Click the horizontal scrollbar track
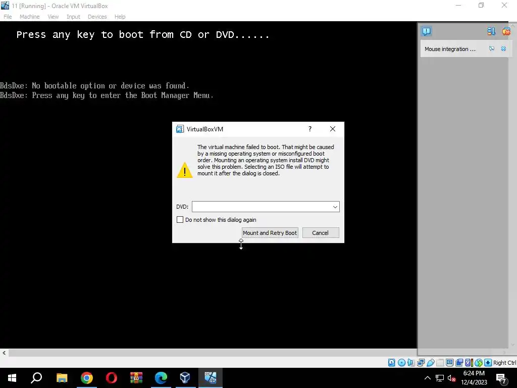517x388 pixels. point(213,353)
